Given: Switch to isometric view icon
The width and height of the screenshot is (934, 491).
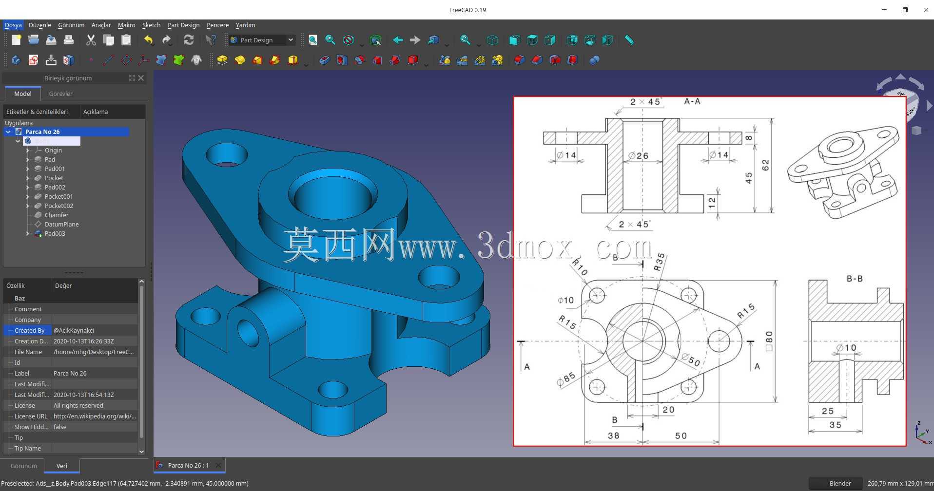Looking at the screenshot, I should point(492,40).
